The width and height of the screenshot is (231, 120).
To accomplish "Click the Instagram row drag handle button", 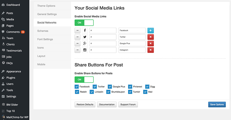I will pos(77,50).
